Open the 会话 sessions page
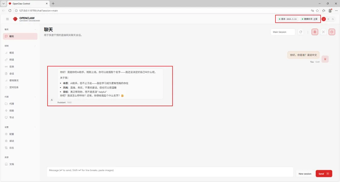This screenshot has width=340, height=182. (20, 74)
